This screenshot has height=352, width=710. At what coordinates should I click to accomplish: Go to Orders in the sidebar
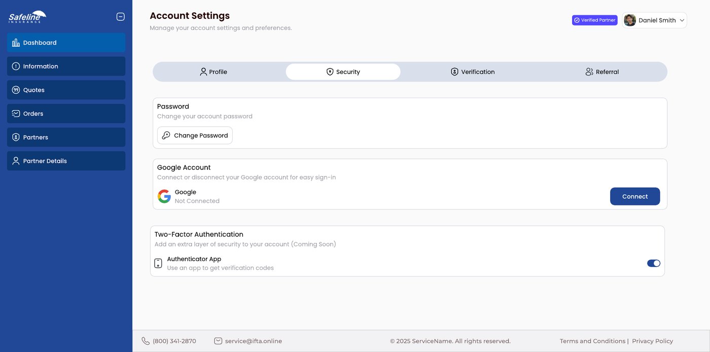66,114
